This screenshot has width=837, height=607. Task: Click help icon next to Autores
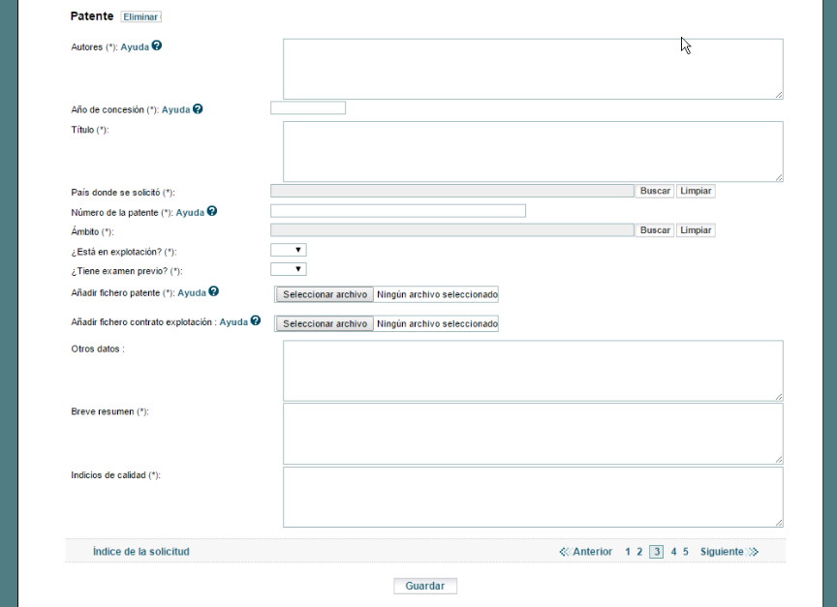(157, 46)
